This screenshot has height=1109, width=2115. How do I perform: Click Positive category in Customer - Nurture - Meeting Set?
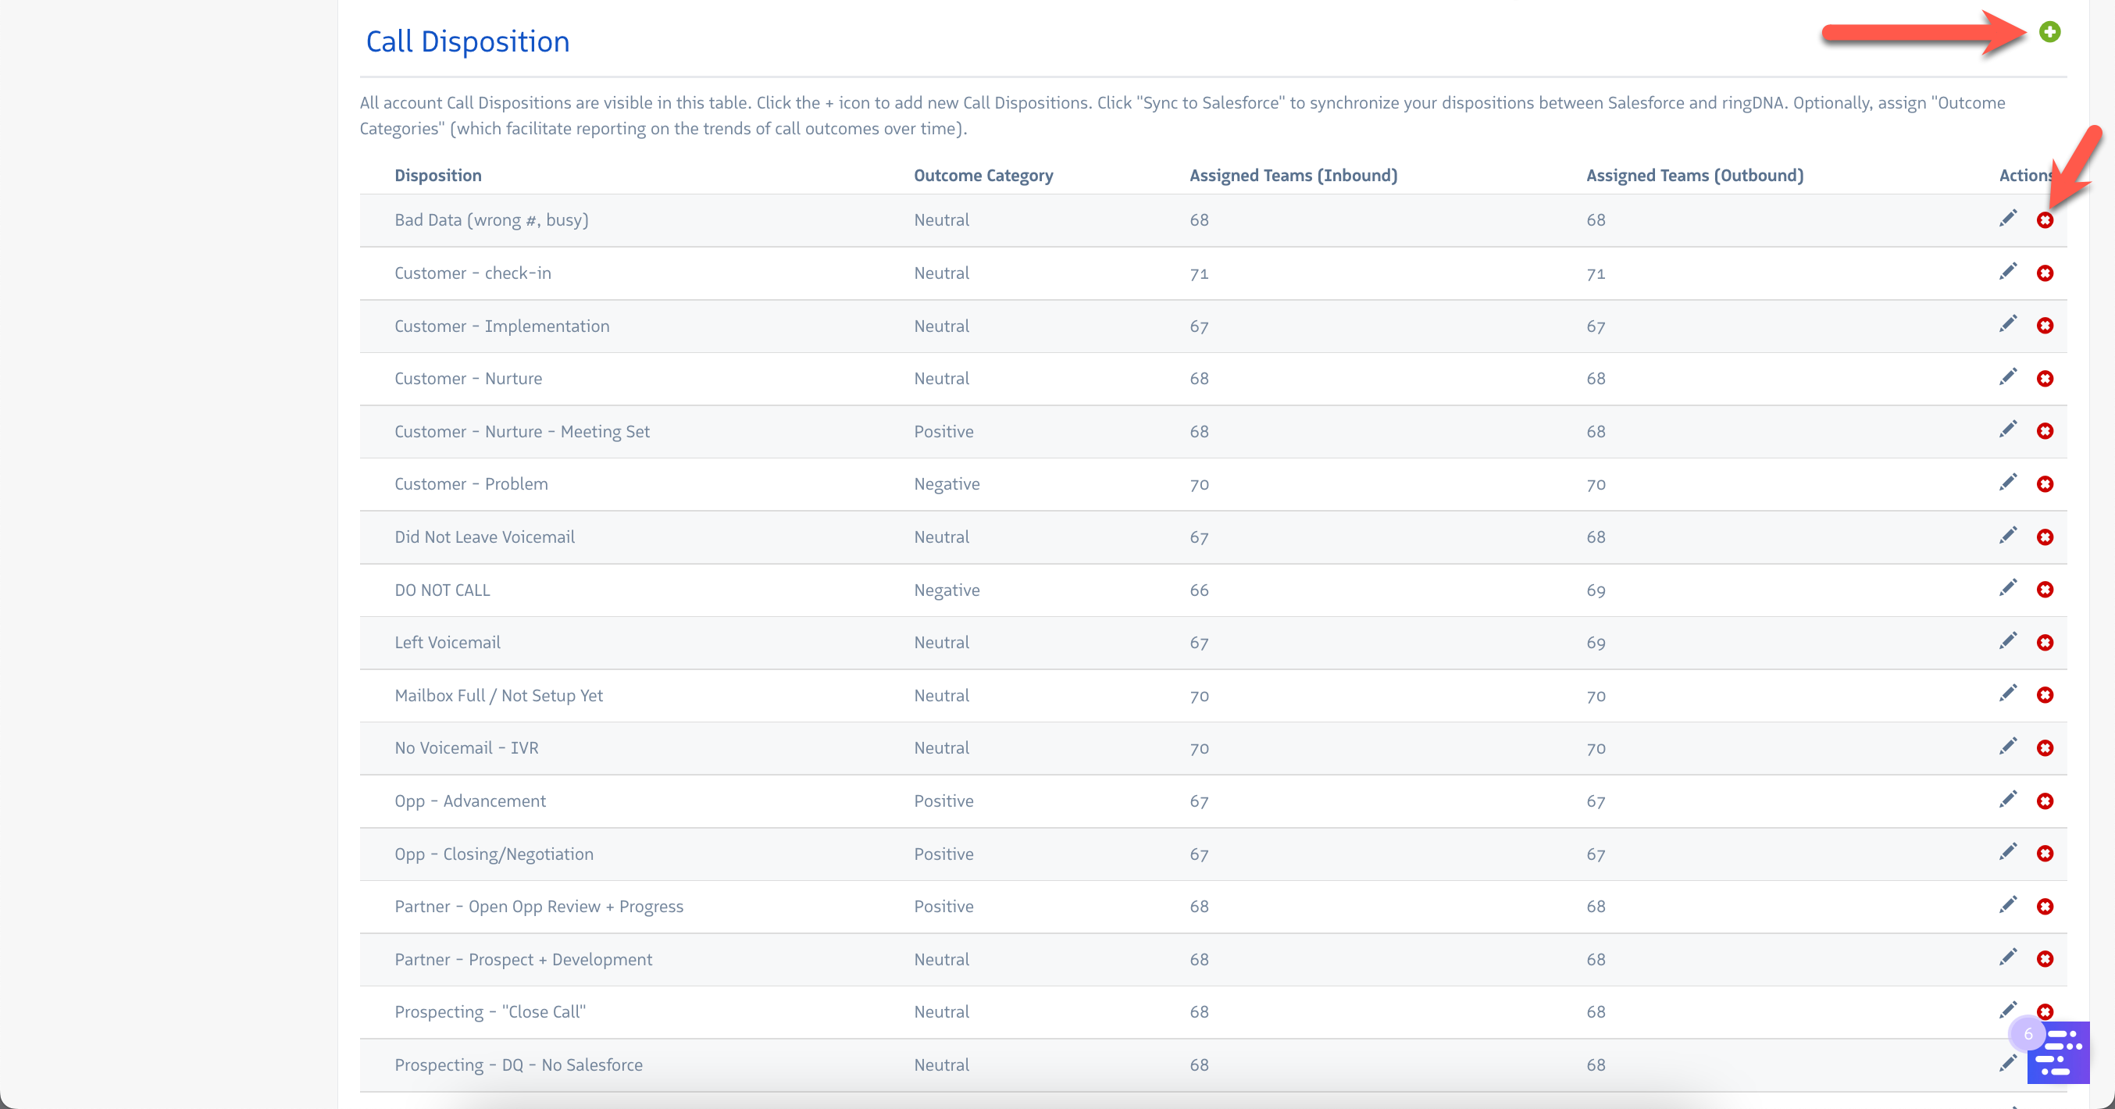(x=943, y=432)
